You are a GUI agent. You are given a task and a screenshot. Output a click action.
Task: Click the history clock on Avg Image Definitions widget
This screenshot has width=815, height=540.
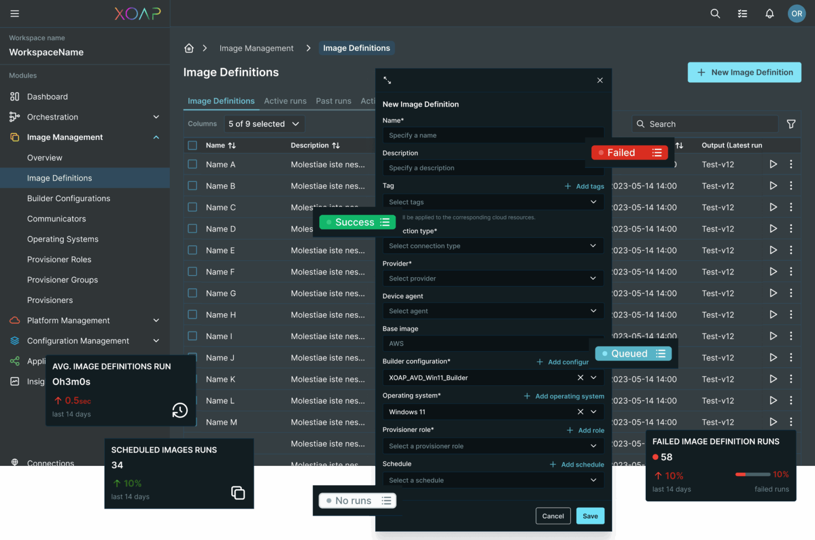click(x=179, y=410)
